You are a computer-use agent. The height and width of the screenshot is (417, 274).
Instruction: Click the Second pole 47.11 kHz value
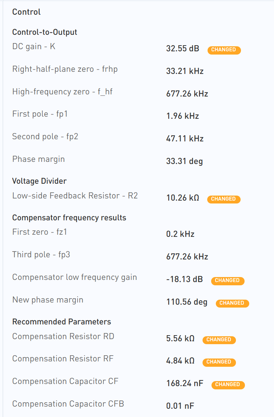pyautogui.click(x=185, y=139)
